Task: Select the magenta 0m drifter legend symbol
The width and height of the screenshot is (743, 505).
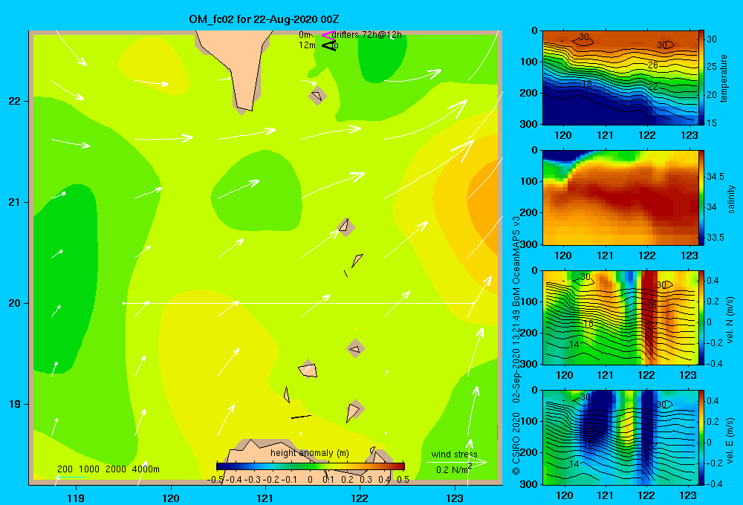Action: [328, 35]
